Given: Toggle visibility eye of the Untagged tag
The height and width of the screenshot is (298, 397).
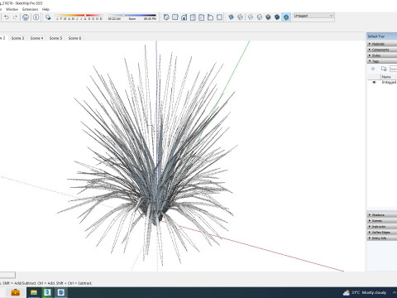Looking at the screenshot, I should [374, 82].
